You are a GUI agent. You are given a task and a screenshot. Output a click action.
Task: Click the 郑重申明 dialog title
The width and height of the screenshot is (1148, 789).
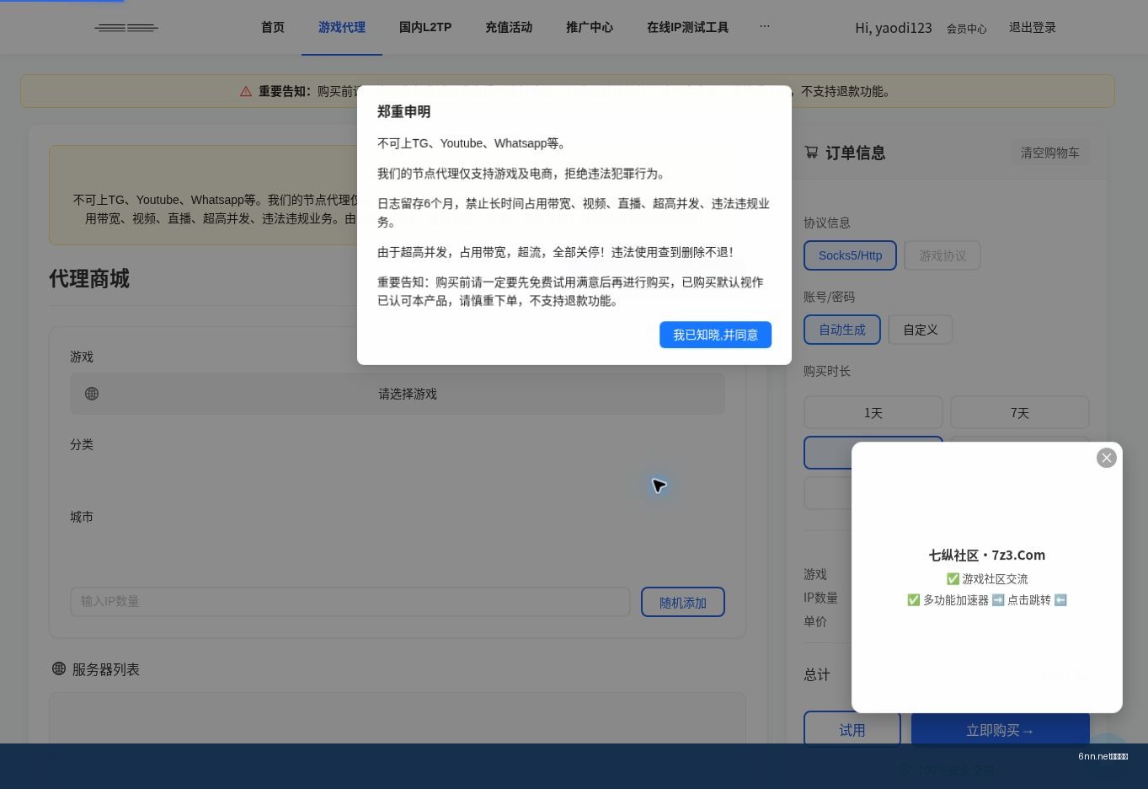click(x=404, y=111)
